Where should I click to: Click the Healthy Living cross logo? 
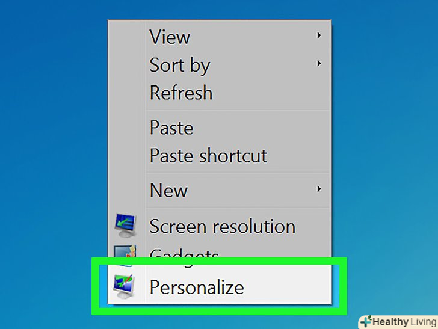click(x=365, y=322)
